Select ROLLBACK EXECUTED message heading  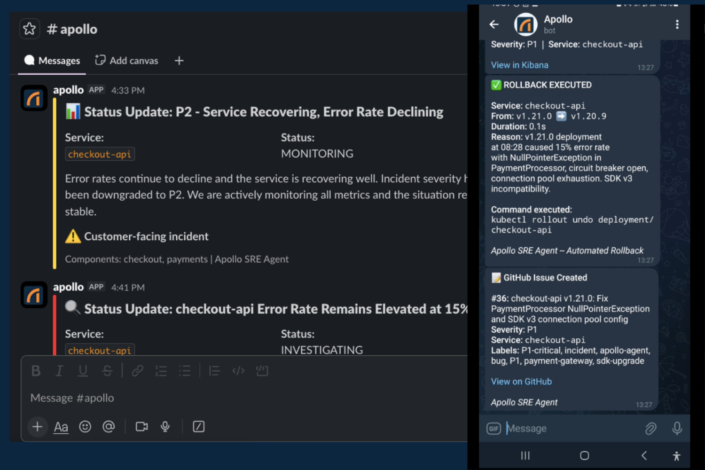click(x=548, y=85)
